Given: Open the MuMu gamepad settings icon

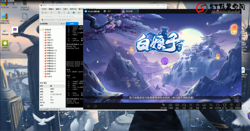Looking at the screenshot, I should 184,106.
